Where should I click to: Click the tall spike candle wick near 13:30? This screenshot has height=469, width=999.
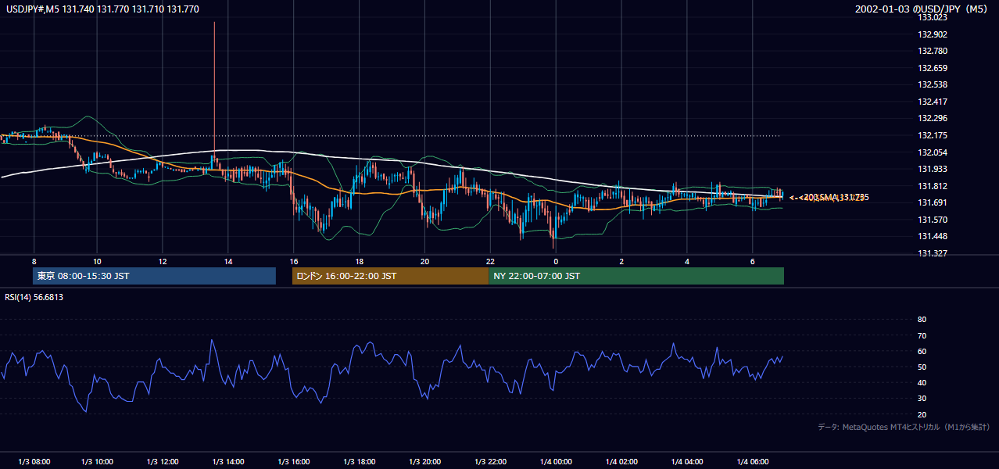[x=213, y=90]
